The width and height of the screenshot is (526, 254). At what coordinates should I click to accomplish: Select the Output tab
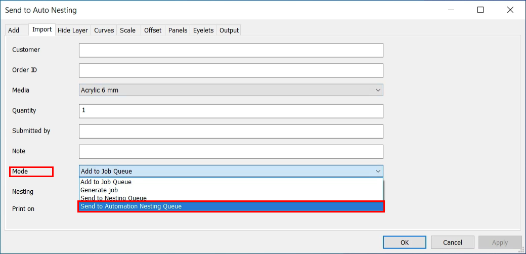coord(229,30)
